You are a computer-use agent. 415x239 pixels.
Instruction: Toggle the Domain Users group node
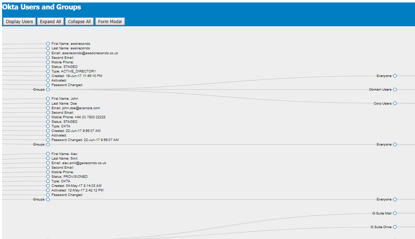pyautogui.click(x=395, y=89)
